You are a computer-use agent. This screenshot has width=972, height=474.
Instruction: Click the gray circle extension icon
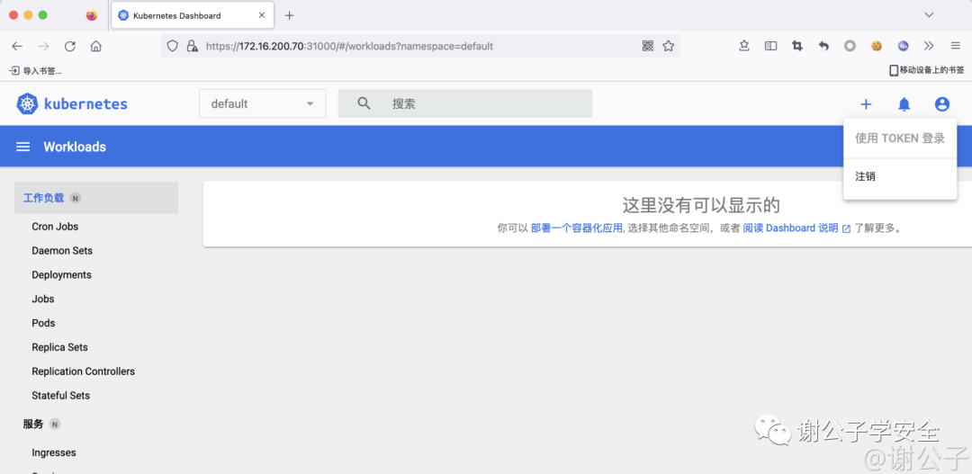pyautogui.click(x=850, y=46)
